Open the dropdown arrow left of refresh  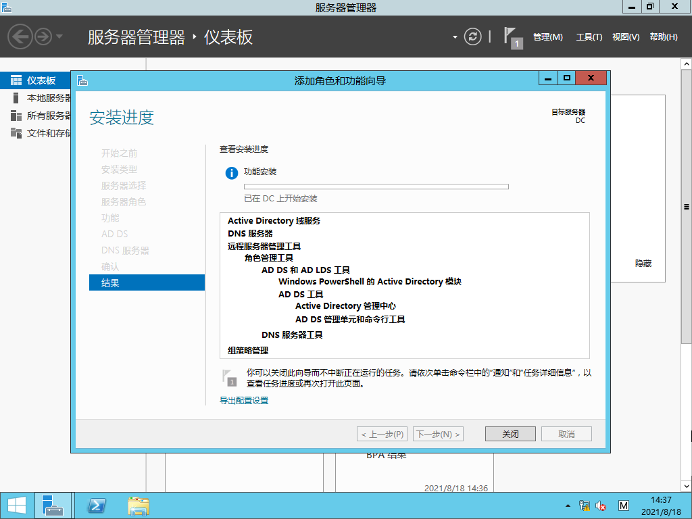click(x=455, y=37)
